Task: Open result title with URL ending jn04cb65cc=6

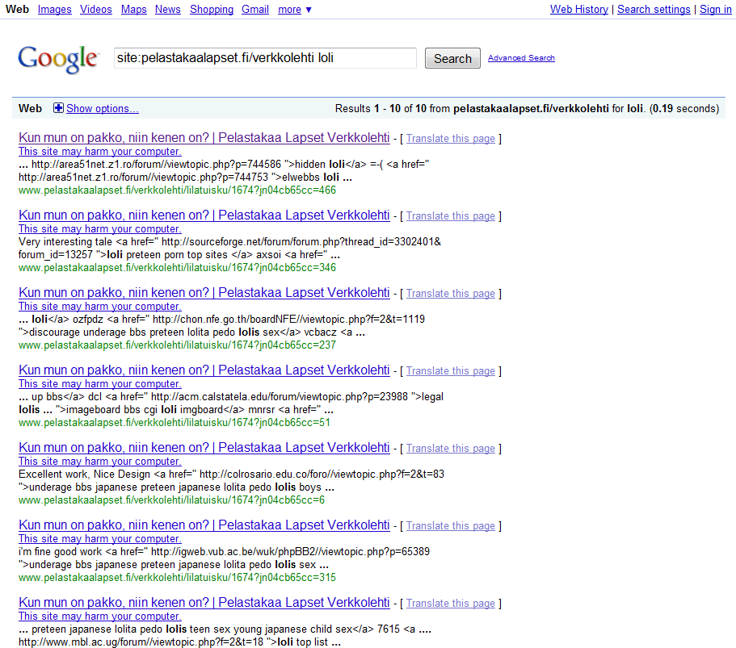Action: pos(204,447)
